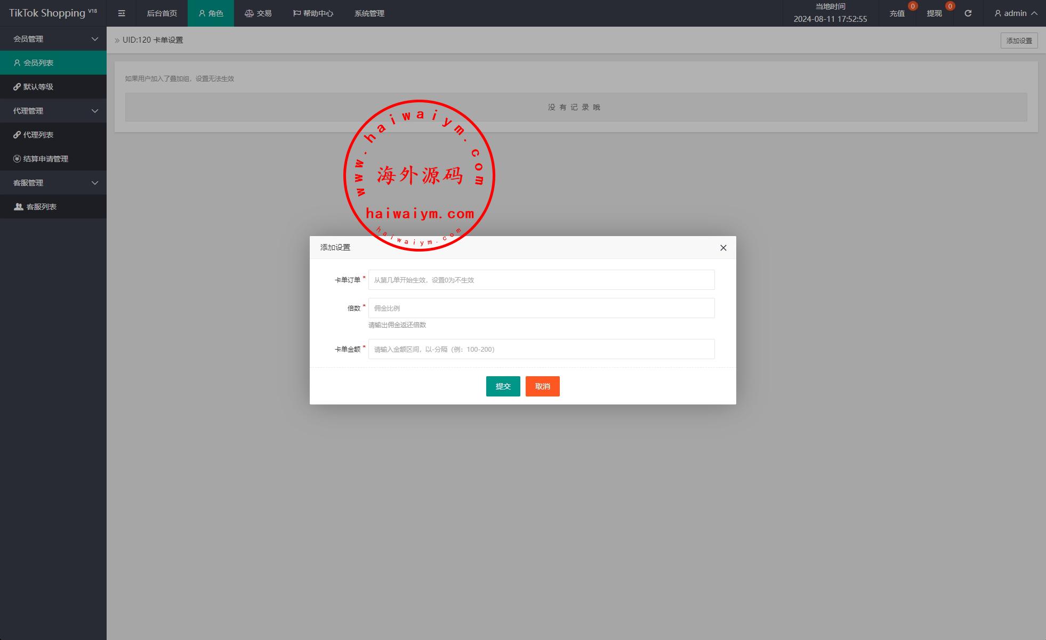Switch to the 交易 top tab
This screenshot has height=640, width=1046.
click(259, 13)
